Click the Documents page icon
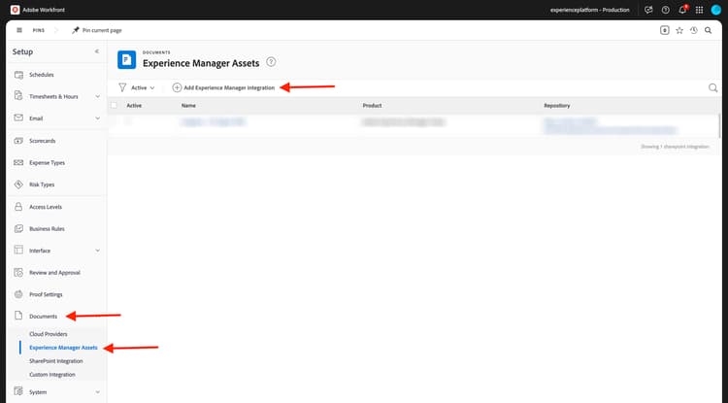 pos(18,316)
